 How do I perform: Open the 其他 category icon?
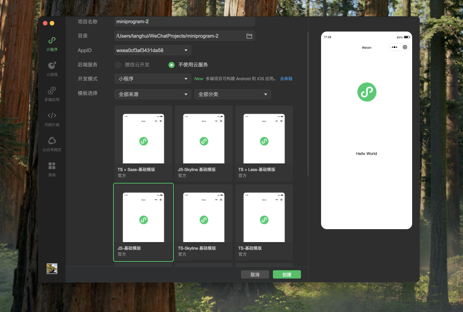[52, 166]
